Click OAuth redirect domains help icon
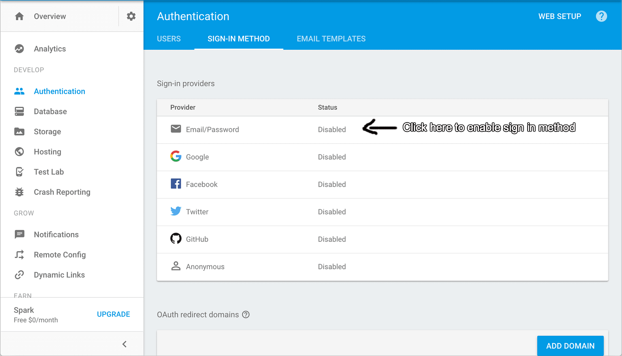Screen dimensions: 622x356 [x=246, y=315]
